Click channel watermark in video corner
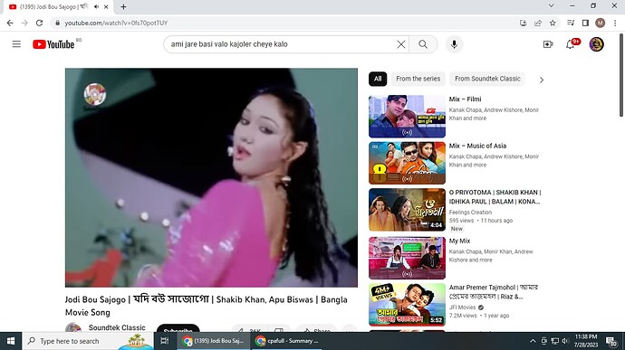The height and width of the screenshot is (350, 625). coord(94,94)
